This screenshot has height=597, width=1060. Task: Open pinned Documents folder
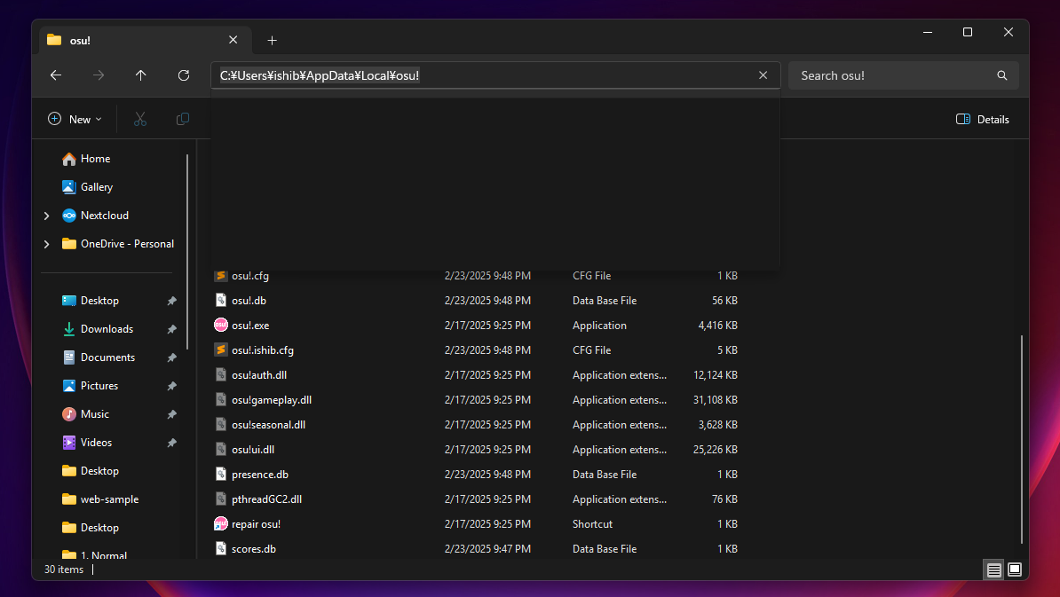coord(107,357)
